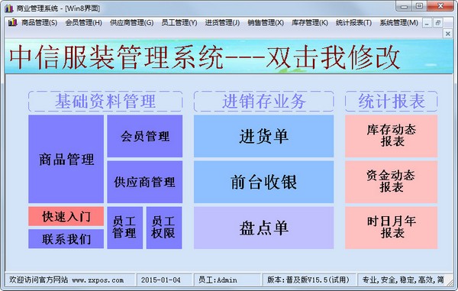
Task: Open the 会员管理 tile
Action: click(x=145, y=136)
